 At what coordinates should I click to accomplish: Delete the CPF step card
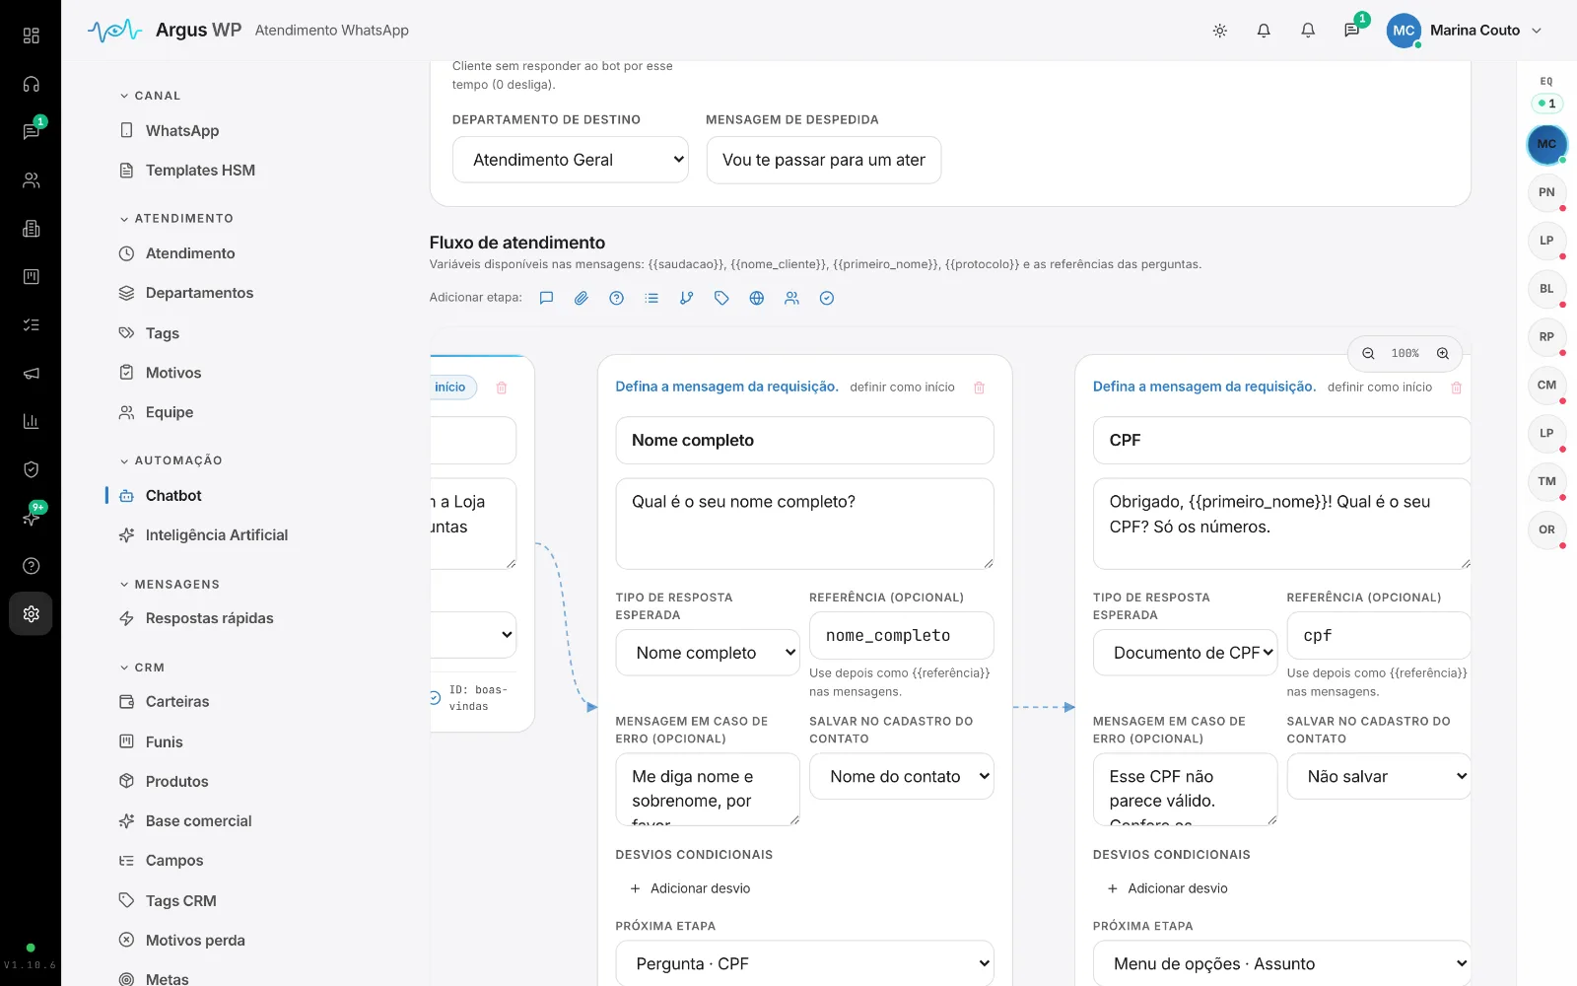[x=1457, y=387]
